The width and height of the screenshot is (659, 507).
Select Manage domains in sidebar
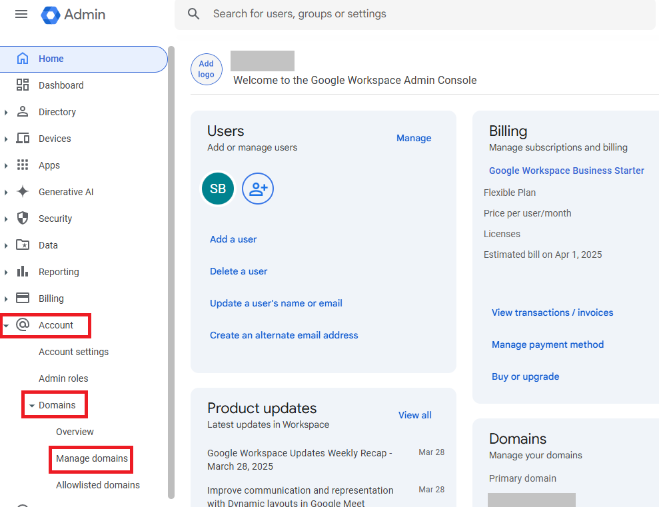click(x=92, y=458)
